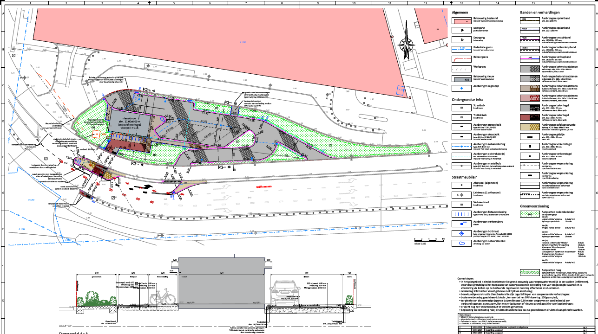The width and height of the screenshot is (598, 334).
Task: Select the green hatched Aanplanten haag swatch
Action: pos(530,273)
